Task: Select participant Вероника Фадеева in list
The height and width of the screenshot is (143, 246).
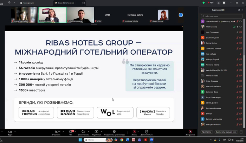Action: 221,108
